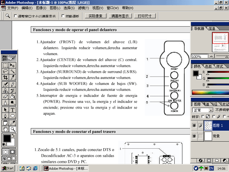Pick a color from the spectrum ramp

coord(210,92)
